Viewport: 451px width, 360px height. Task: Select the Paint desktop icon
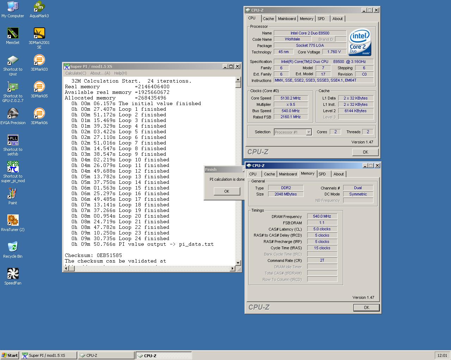pyautogui.click(x=13, y=196)
